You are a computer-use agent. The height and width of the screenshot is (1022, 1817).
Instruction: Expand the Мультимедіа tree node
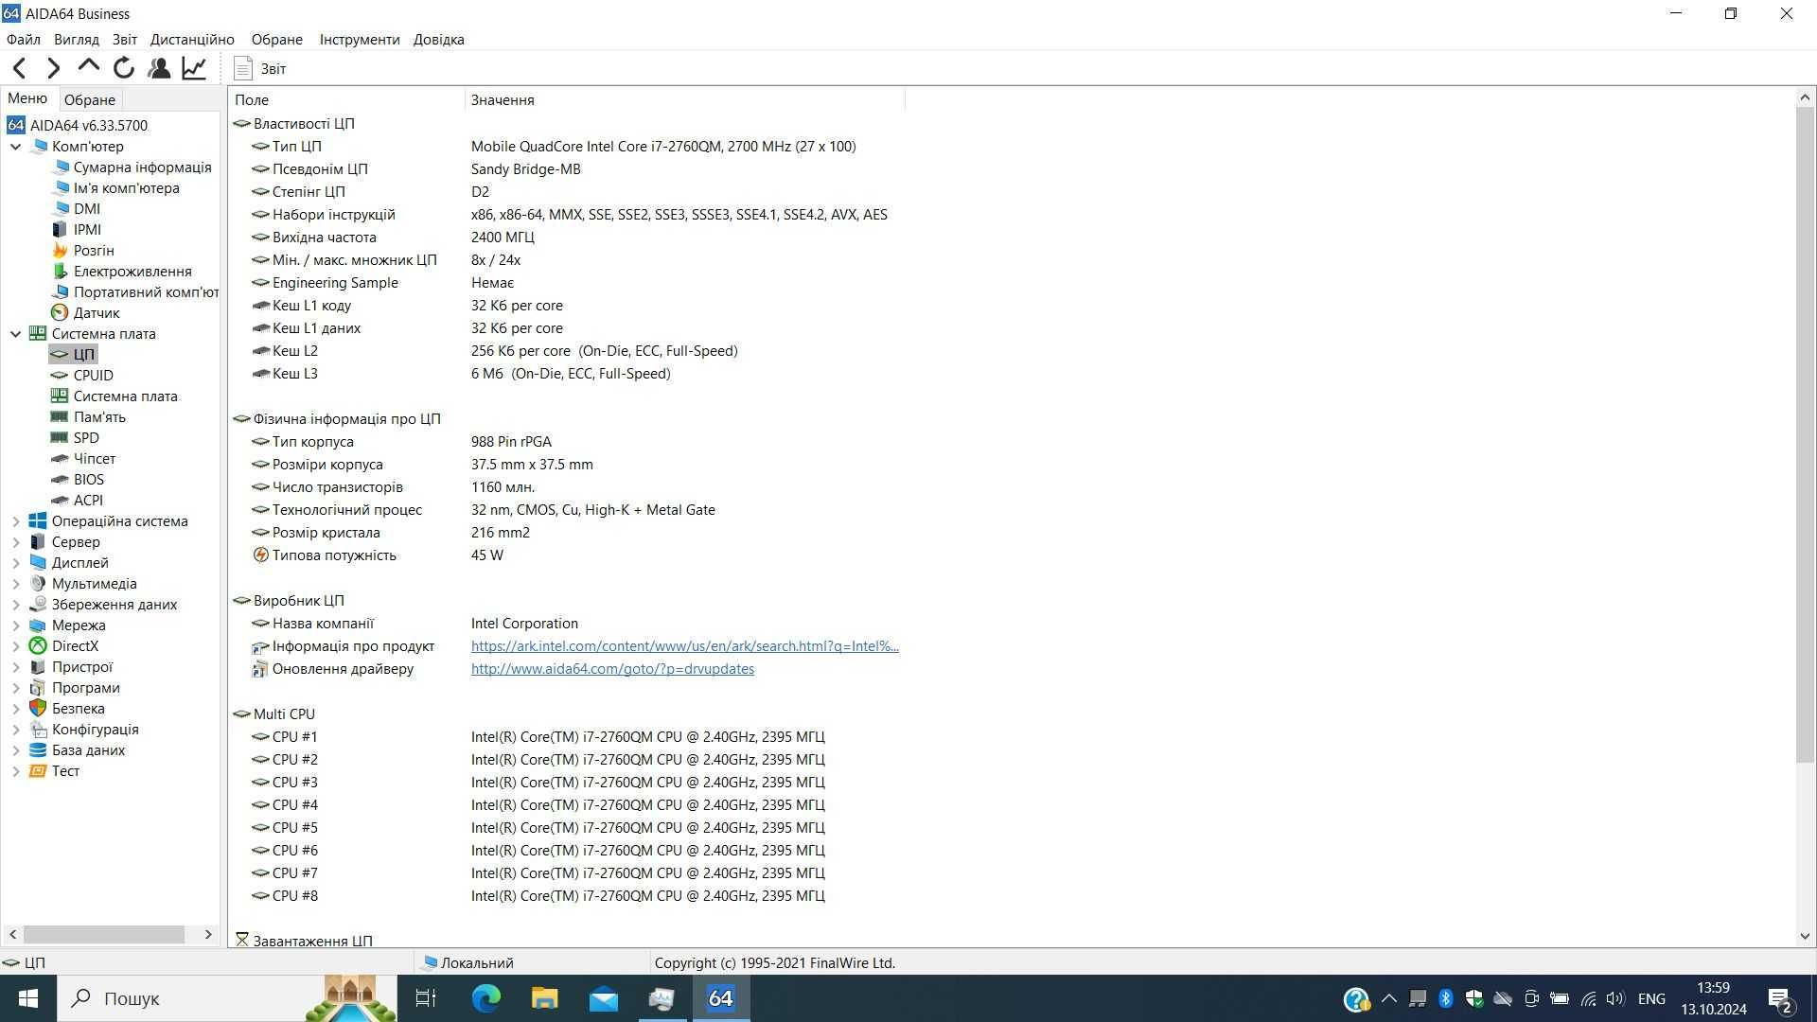pyautogui.click(x=15, y=584)
